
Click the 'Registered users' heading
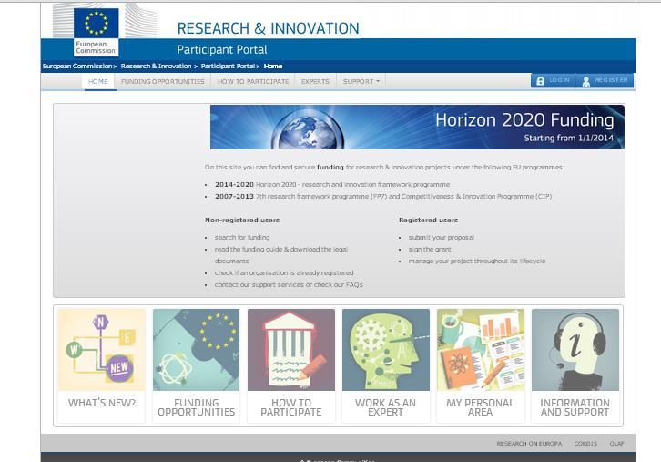pyautogui.click(x=428, y=221)
